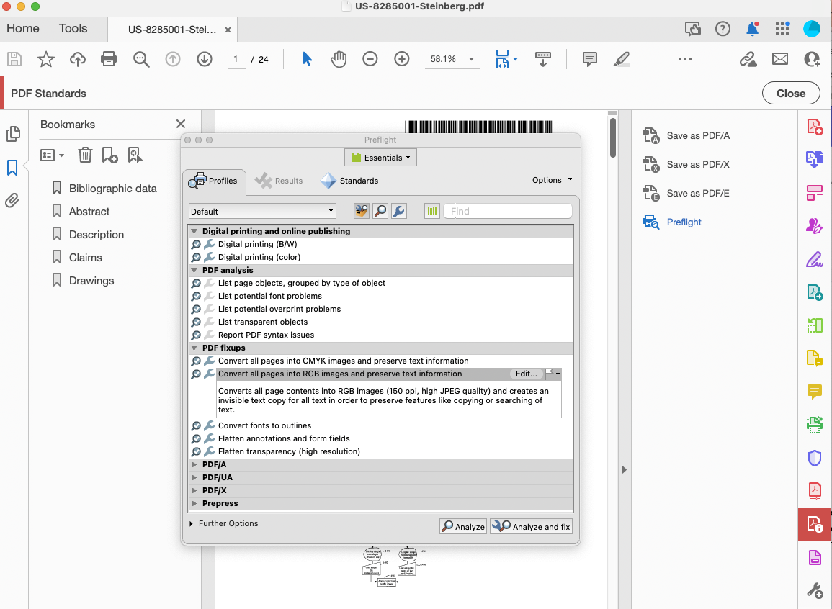This screenshot has height=609, width=832.
Task: Open the Essentials library dropdown
Action: point(380,157)
